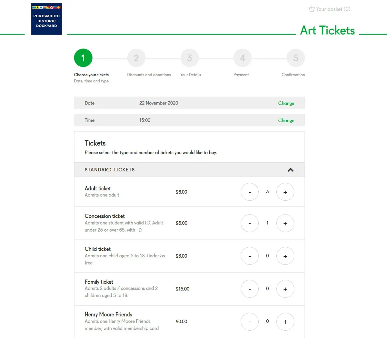
Task: Select the Payment step label
Action: click(241, 75)
